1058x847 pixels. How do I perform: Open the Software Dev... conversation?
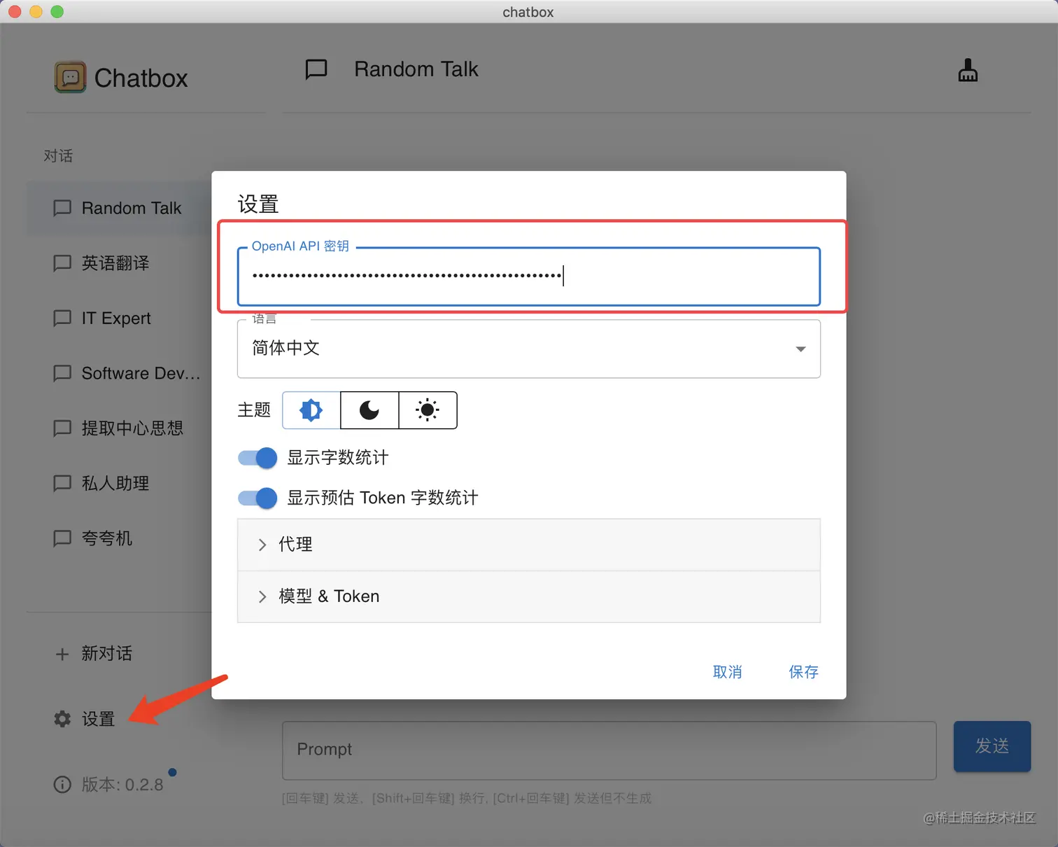click(x=119, y=373)
